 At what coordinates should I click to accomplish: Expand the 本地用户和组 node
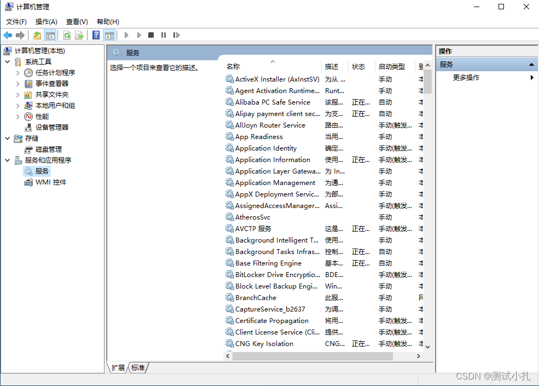coord(18,106)
